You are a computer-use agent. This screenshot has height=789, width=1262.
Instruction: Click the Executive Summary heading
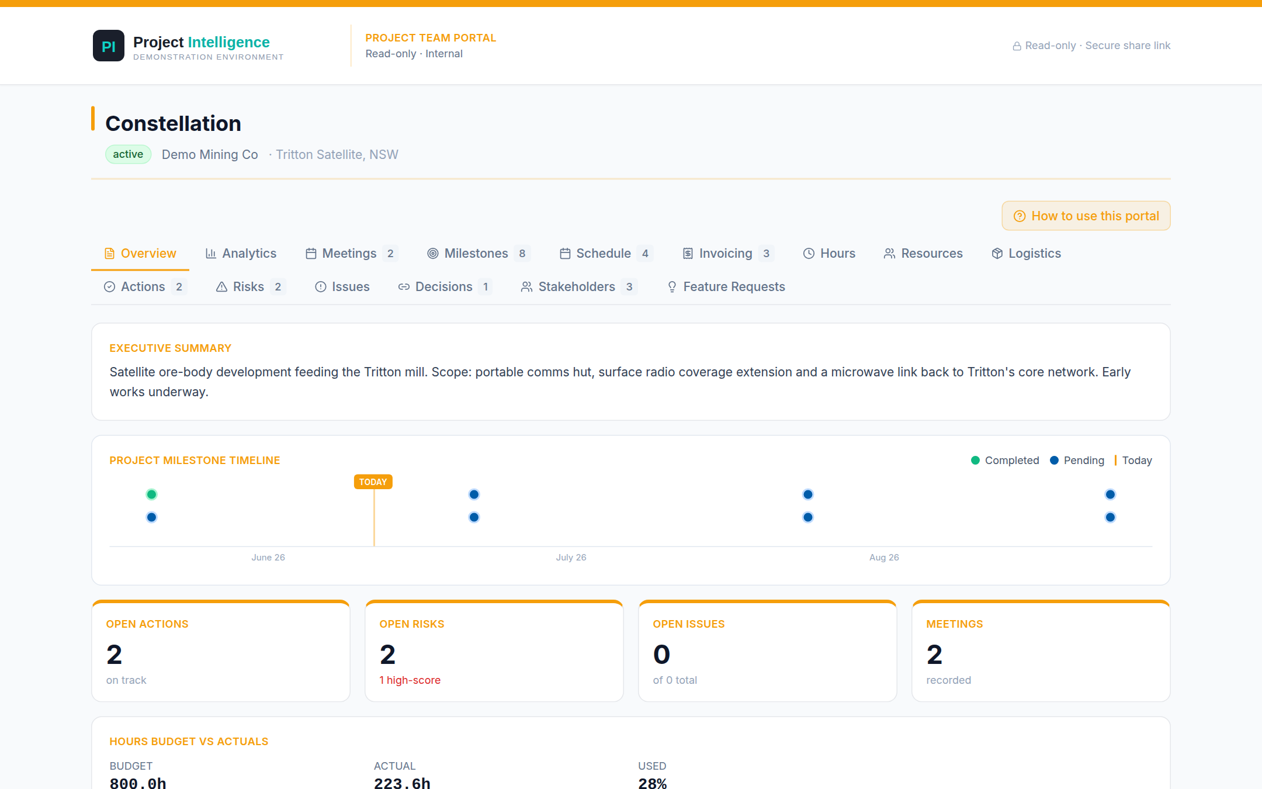pyautogui.click(x=171, y=348)
